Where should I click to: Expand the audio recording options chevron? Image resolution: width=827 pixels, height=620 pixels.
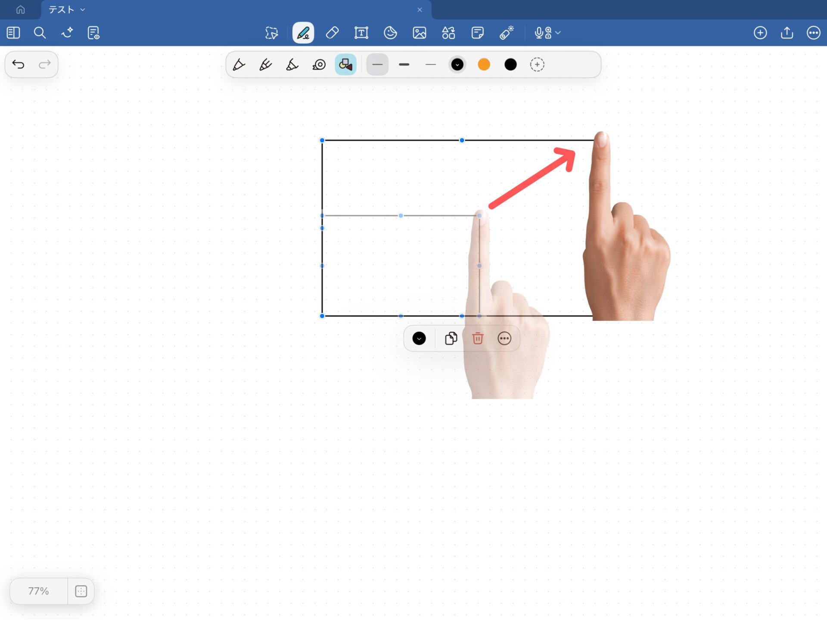click(558, 33)
